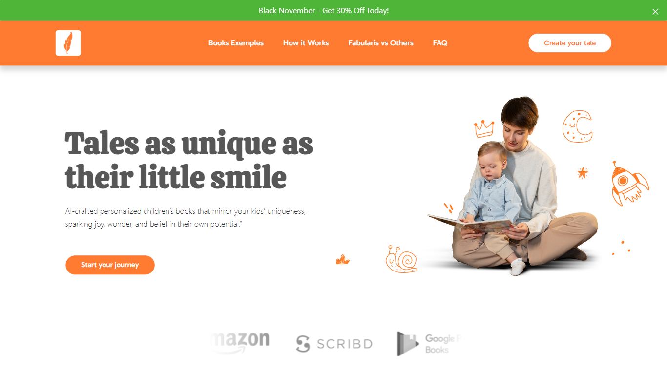Click the snail doodle icon
This screenshot has width=667, height=375.
coord(401,259)
